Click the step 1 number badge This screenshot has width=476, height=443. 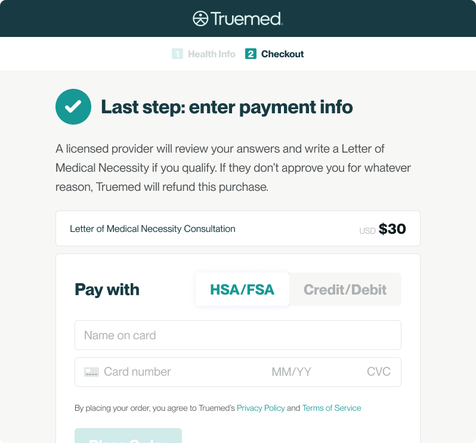point(177,54)
